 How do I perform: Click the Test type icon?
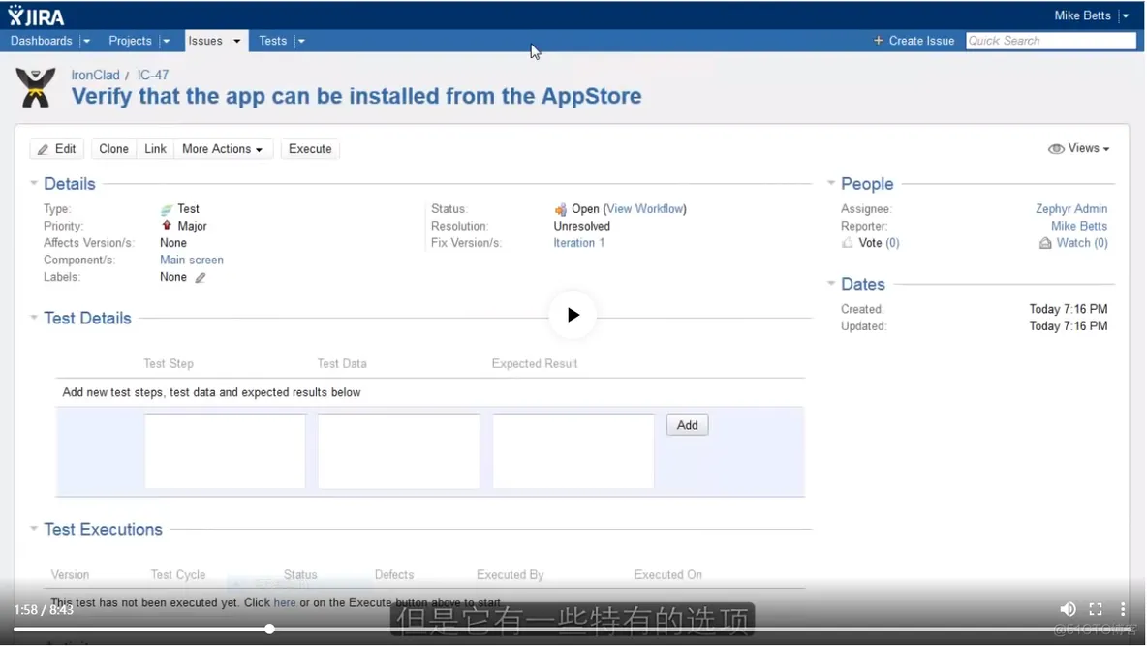pos(167,209)
